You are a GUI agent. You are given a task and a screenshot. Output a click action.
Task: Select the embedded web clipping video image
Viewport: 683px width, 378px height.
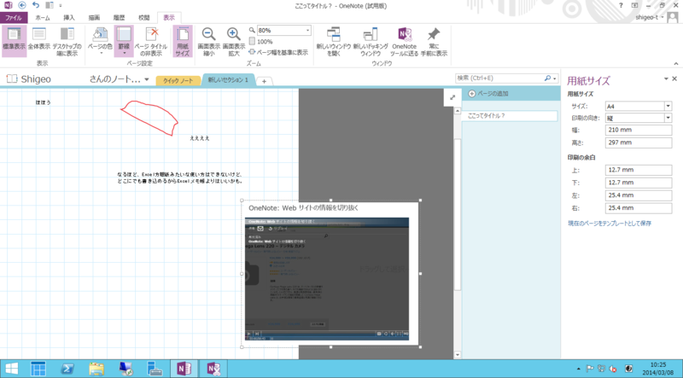click(x=327, y=279)
